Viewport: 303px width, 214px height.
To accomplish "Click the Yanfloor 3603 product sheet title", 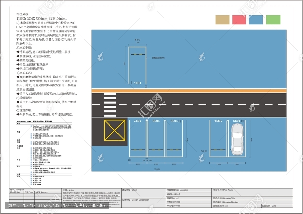I will pyautogui.click(x=34, y=122).
